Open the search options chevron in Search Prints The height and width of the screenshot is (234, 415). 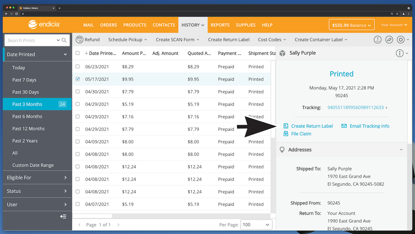[58, 40]
